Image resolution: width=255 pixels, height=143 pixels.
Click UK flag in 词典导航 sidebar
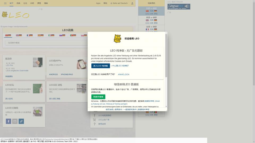tap(147, 20)
